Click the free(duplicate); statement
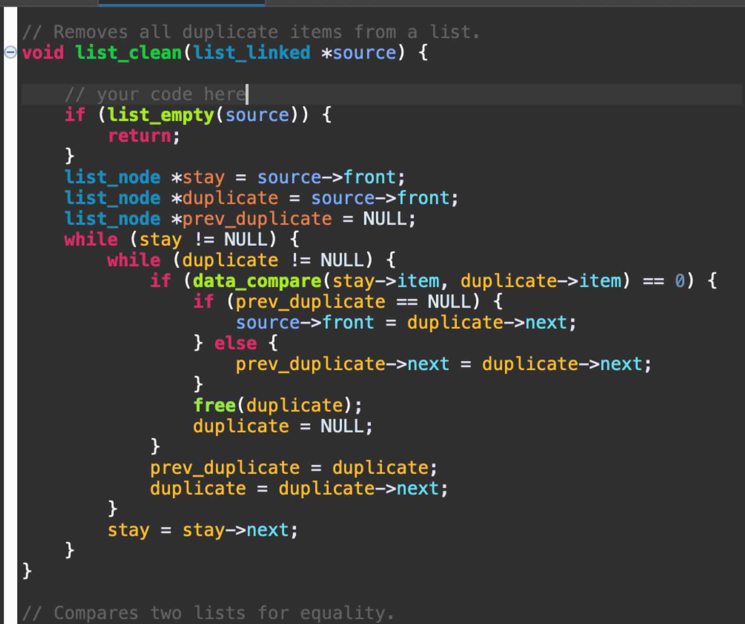 point(278,405)
